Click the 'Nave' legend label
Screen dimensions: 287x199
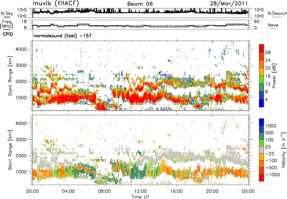click(273, 25)
